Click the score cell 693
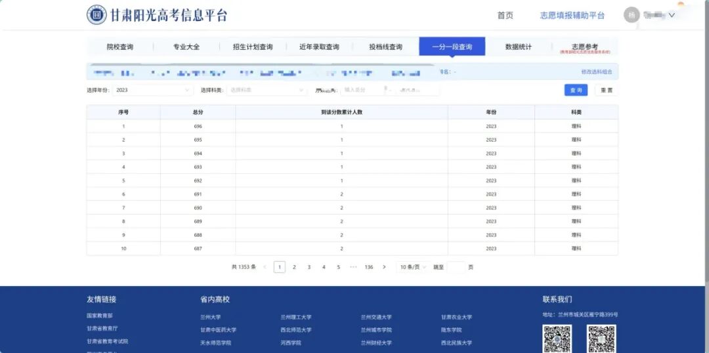Screen dimensions: 709x353 [198, 167]
